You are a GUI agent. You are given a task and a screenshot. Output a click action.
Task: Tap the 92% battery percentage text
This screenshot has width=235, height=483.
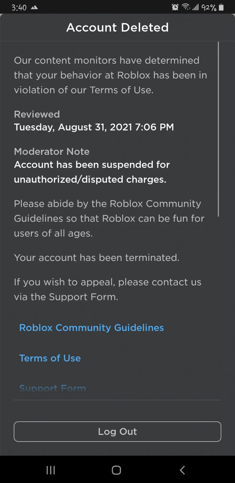[209, 8]
